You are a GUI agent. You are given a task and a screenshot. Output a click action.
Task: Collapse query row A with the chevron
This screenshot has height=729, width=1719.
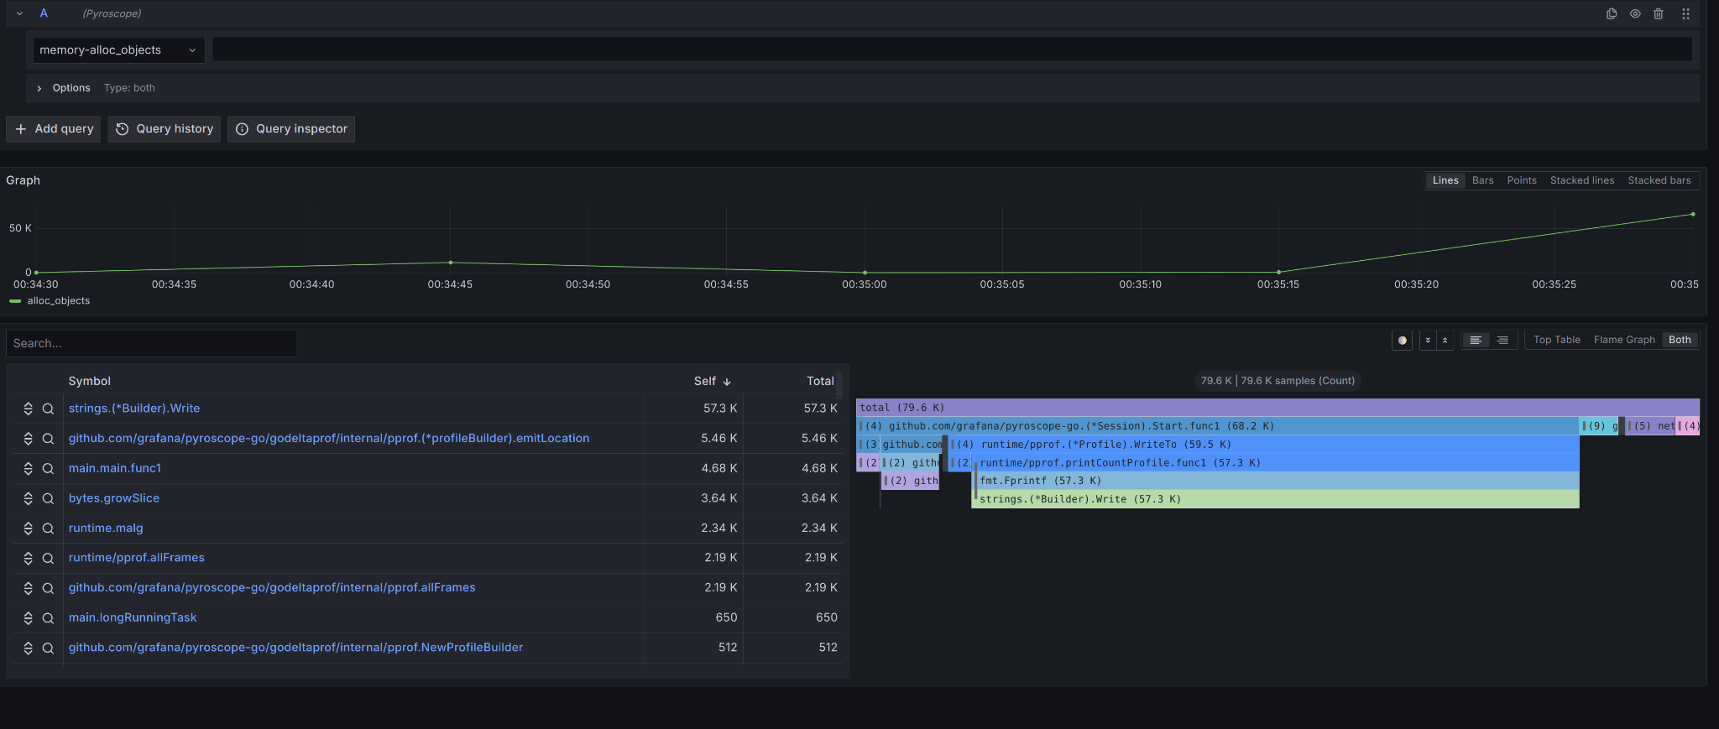pyautogui.click(x=19, y=13)
